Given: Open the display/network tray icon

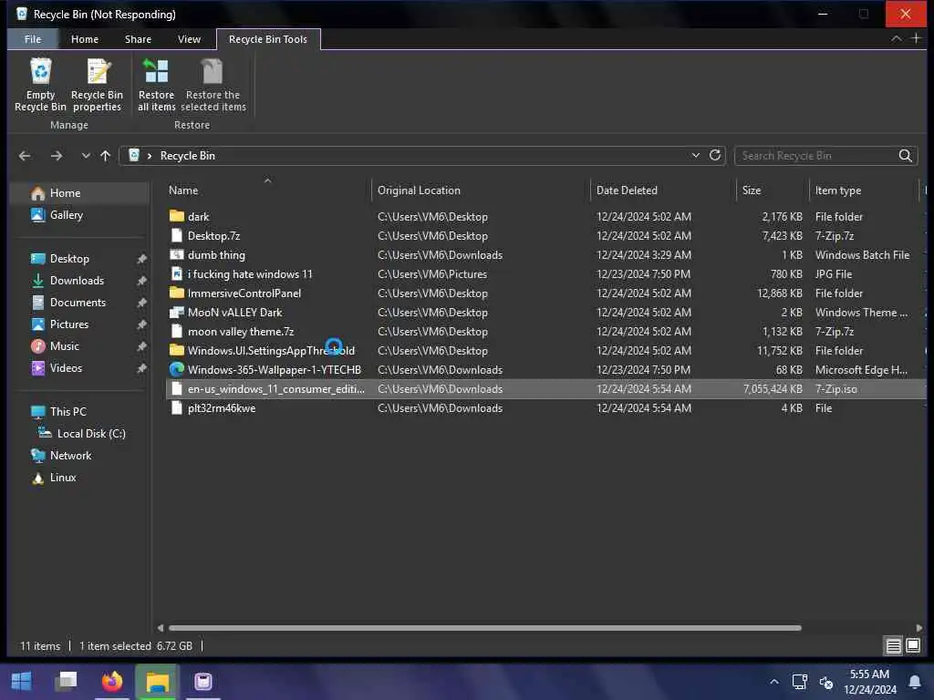Looking at the screenshot, I should point(799,682).
